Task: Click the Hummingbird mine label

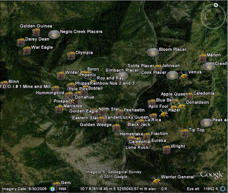Action: point(50,93)
